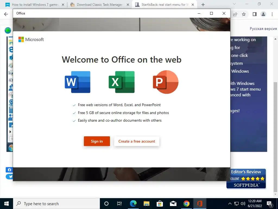Toggle the Chrome side panel icon
Image resolution: width=278 pixels, height=209 pixels.
pyautogui.click(x=255, y=14)
